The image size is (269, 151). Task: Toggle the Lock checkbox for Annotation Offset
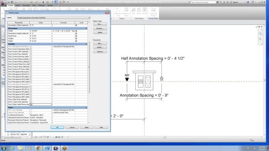click(x=76, y=25)
